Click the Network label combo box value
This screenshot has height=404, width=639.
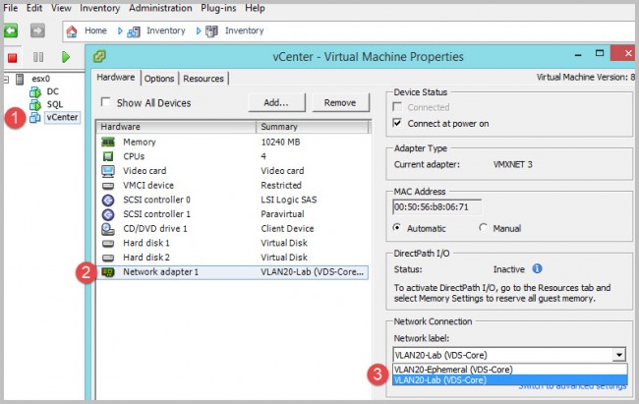(x=502, y=355)
